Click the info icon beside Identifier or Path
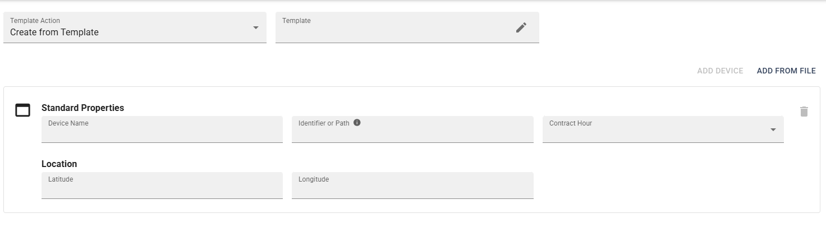 pyautogui.click(x=357, y=123)
